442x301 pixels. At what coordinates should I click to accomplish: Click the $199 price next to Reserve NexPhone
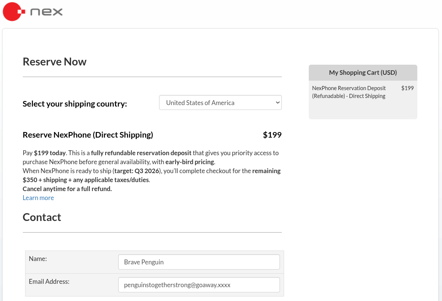(x=272, y=135)
